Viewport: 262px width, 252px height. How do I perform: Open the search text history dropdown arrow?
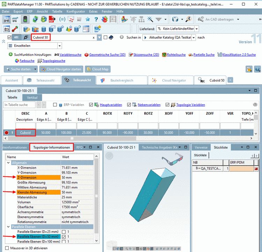pos(99,37)
